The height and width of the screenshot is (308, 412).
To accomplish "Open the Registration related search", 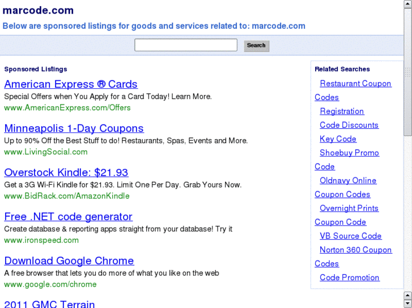I will tap(342, 111).
